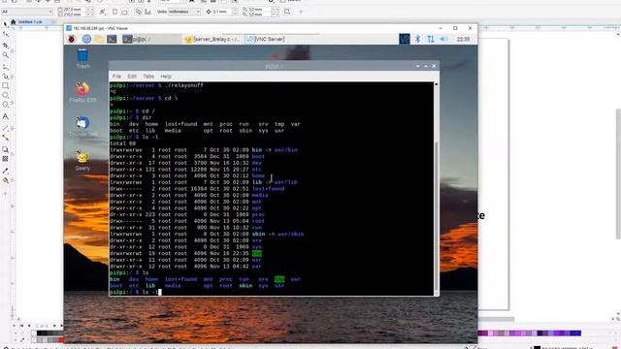Select the CorelDRAW Color Eyedropper tool
The image size is (621, 349).
[5, 171]
